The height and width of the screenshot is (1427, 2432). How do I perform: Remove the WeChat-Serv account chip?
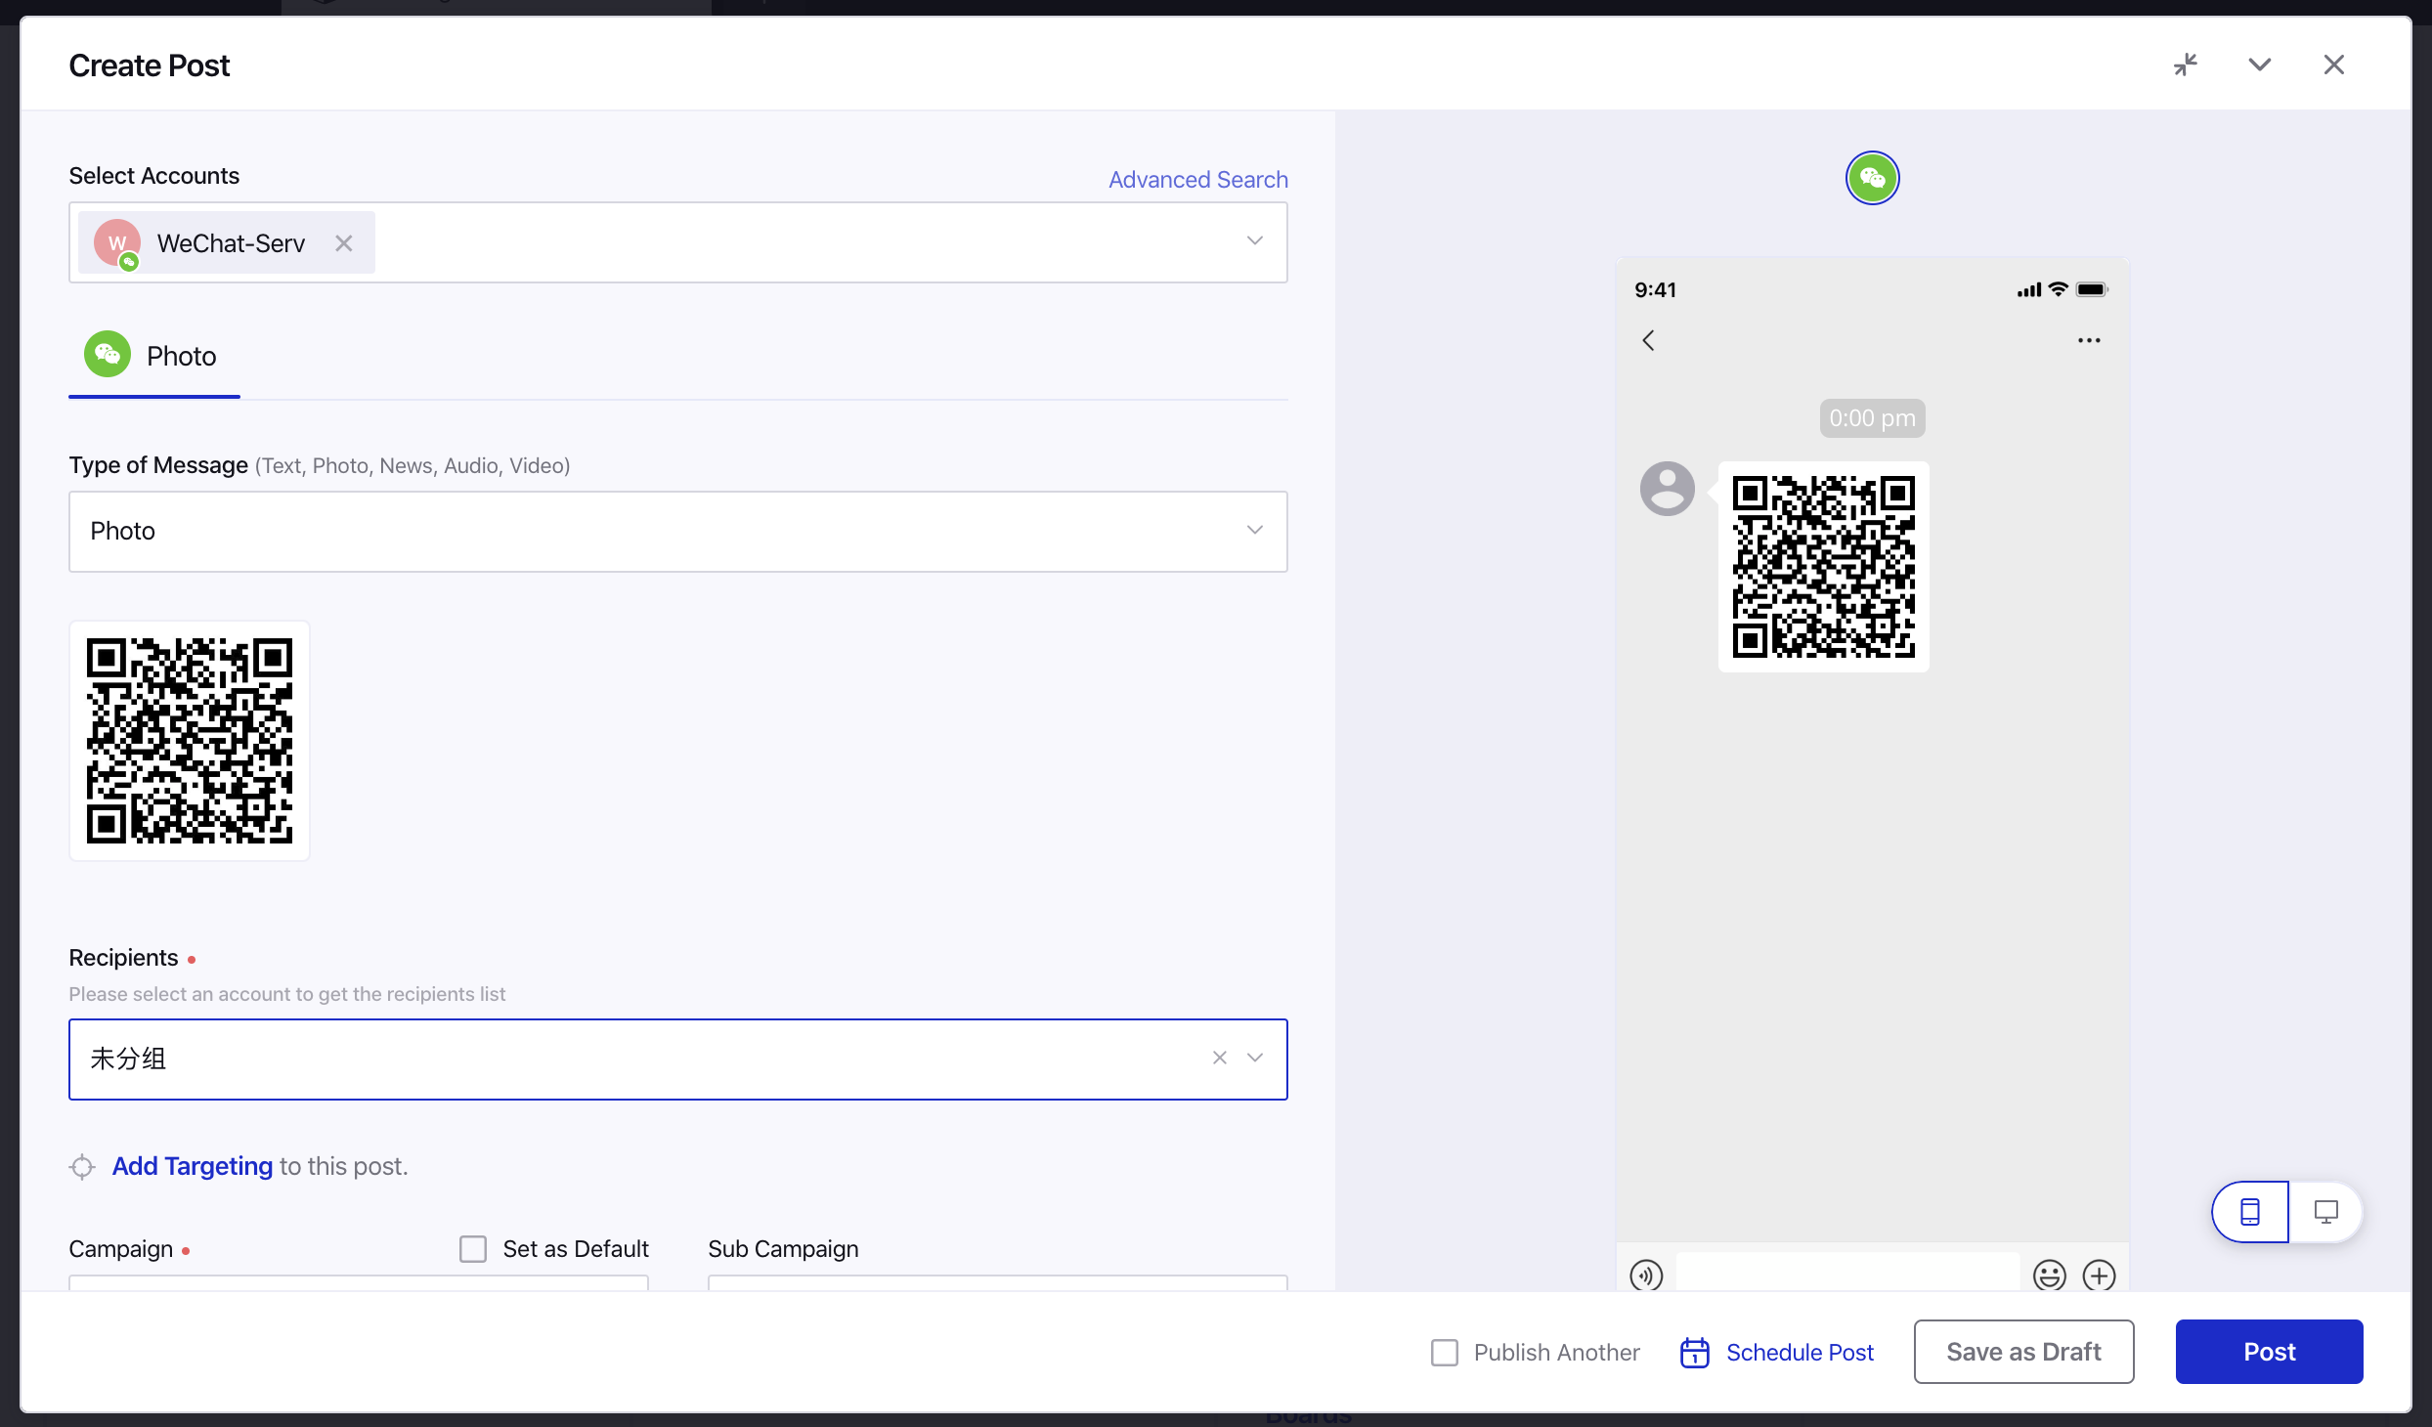click(x=344, y=243)
